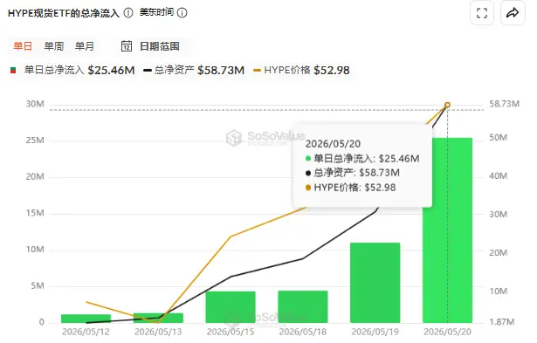The width and height of the screenshot is (537, 343).
Task: Click the share arrow icon
Action: click(513, 13)
